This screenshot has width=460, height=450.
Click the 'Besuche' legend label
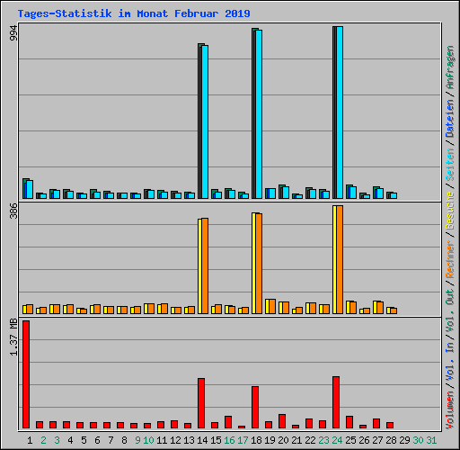(450, 211)
